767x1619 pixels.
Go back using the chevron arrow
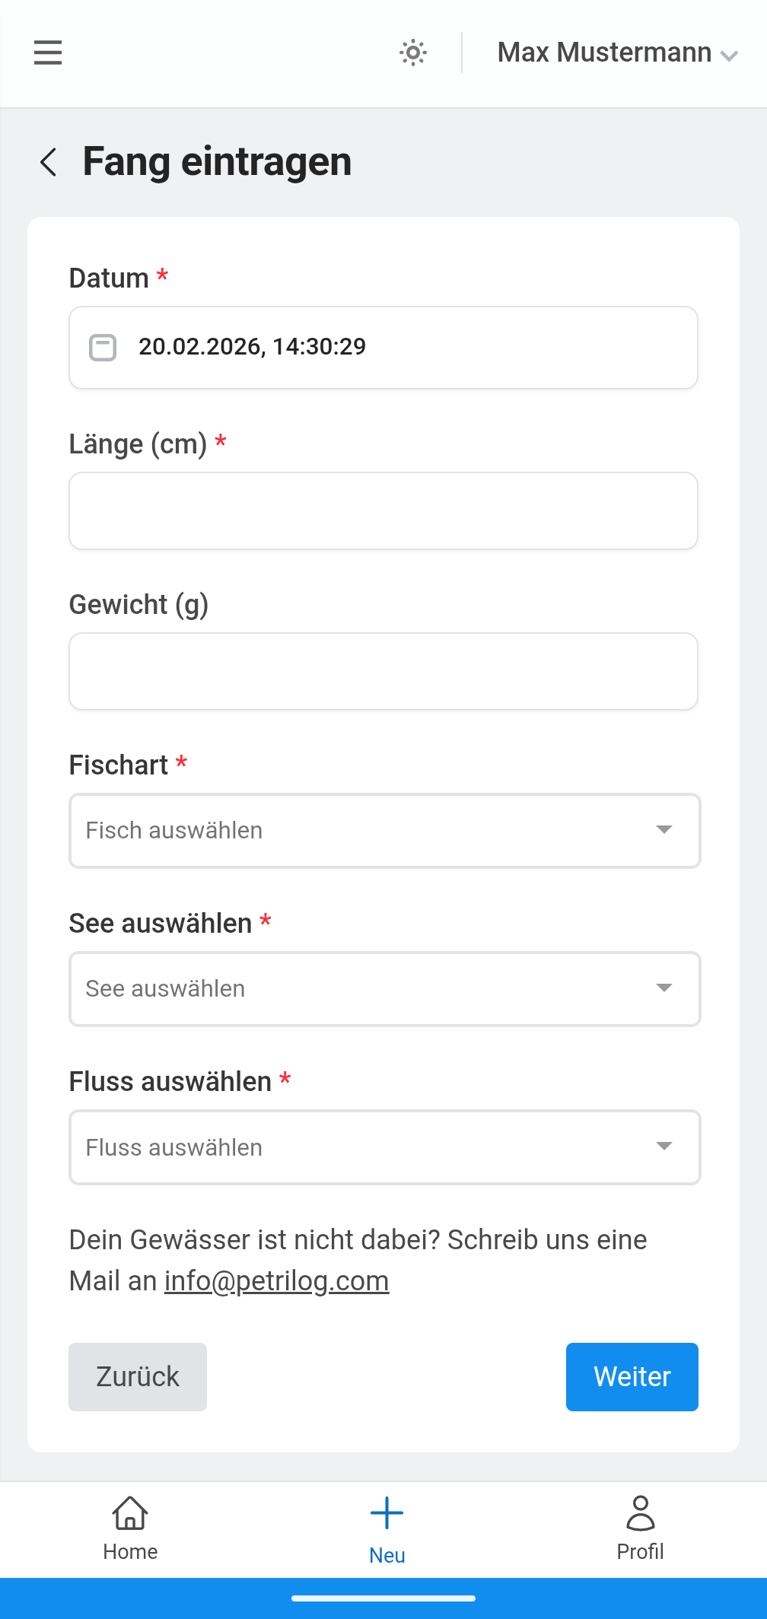tap(49, 162)
